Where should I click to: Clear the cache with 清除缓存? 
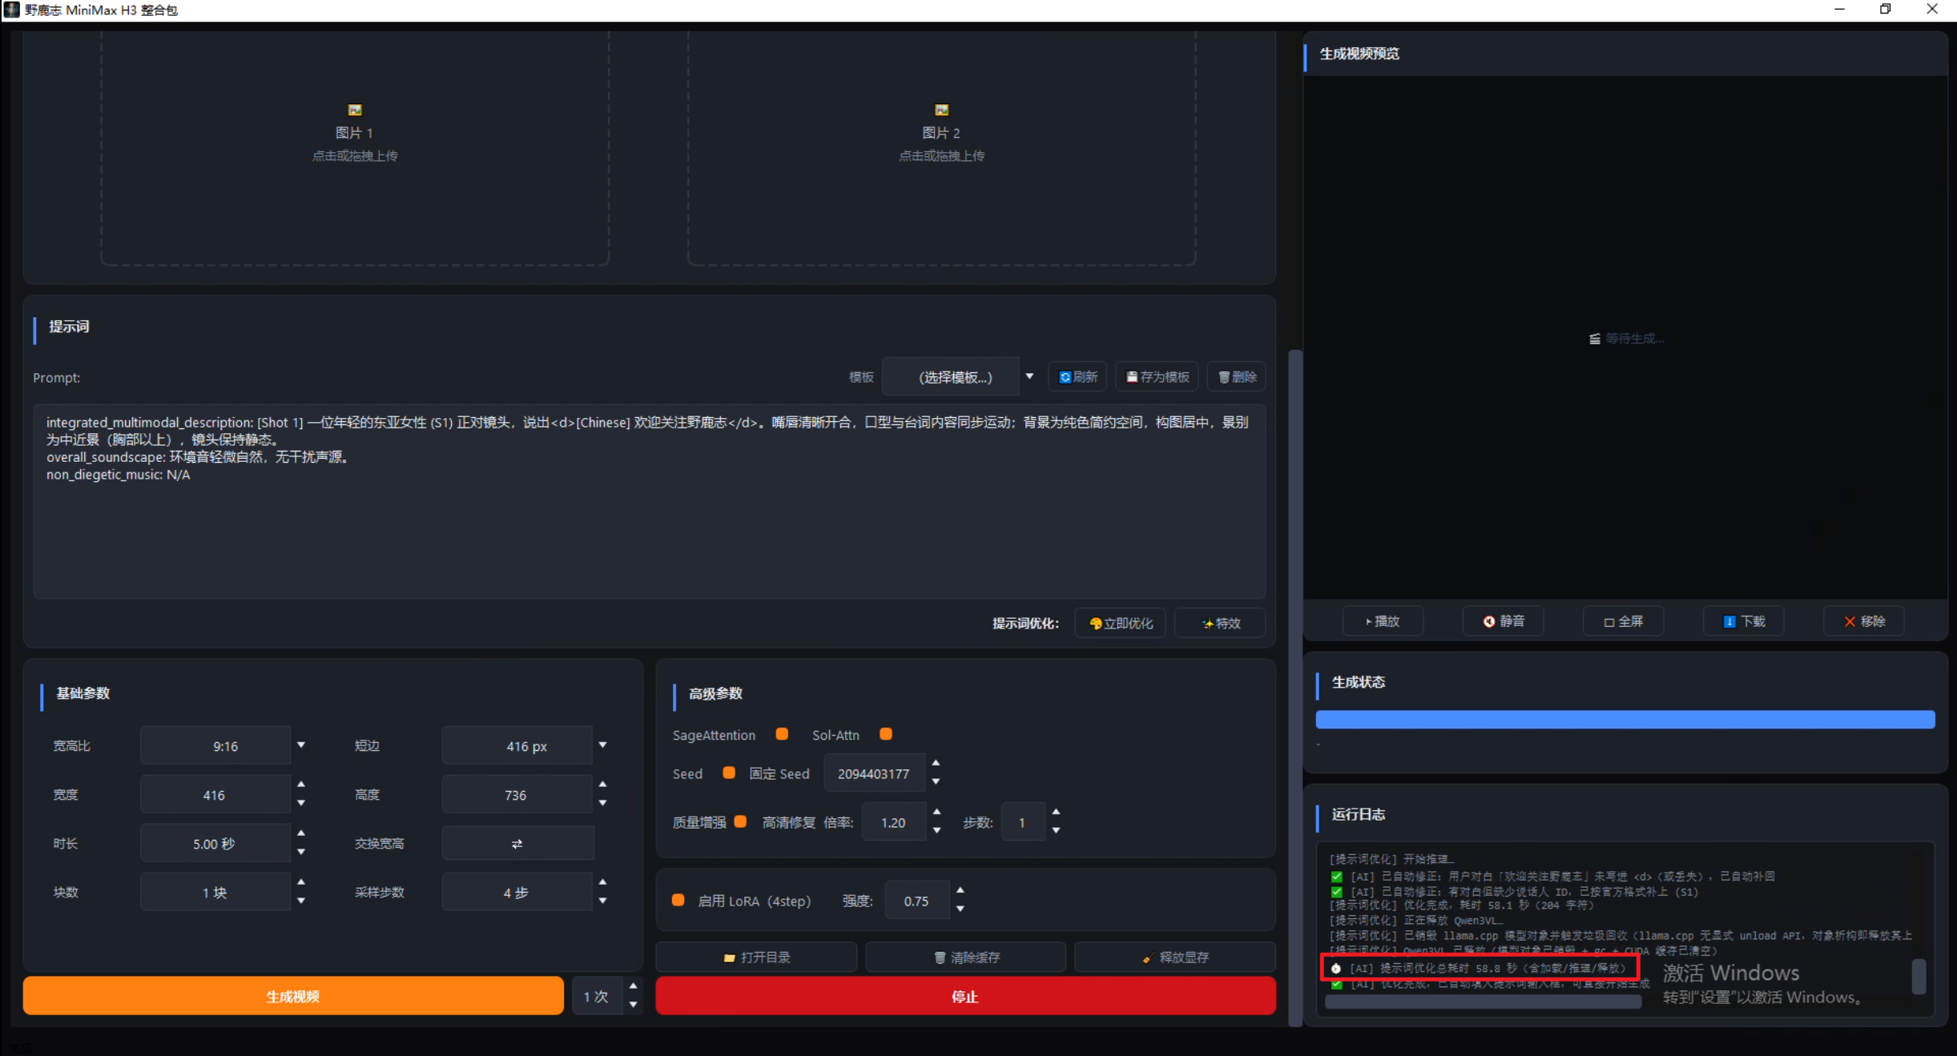966,958
